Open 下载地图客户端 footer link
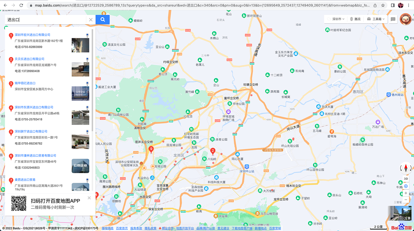414x231 pixels. (242, 228)
